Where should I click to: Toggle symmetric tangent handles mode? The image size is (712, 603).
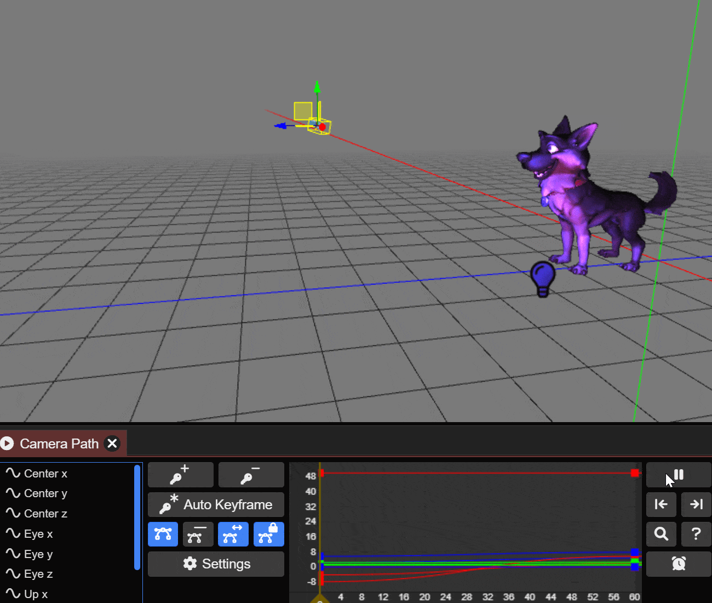coord(233,534)
